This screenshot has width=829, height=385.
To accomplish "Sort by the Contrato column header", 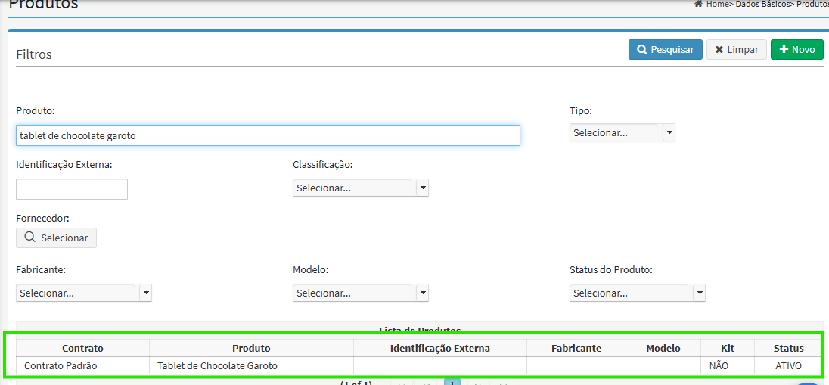I will click(82, 348).
